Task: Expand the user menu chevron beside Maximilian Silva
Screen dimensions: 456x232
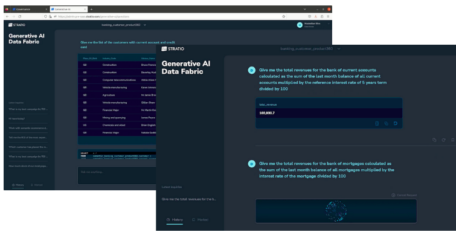Action: pyautogui.click(x=329, y=24)
